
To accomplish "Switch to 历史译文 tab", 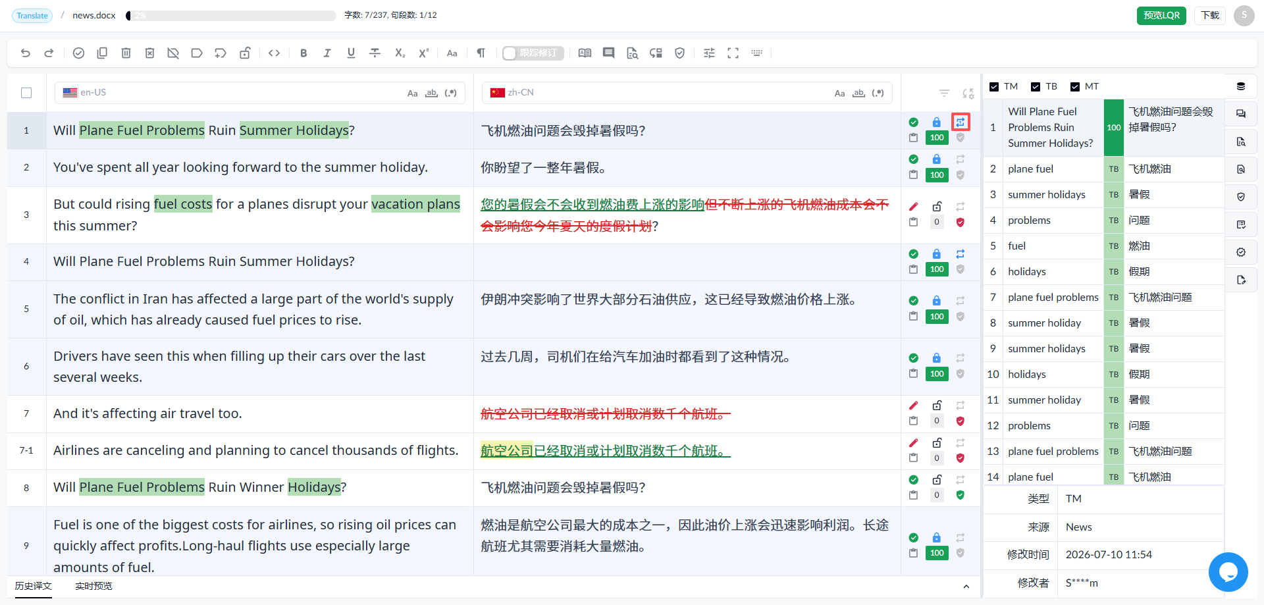I will (x=34, y=586).
